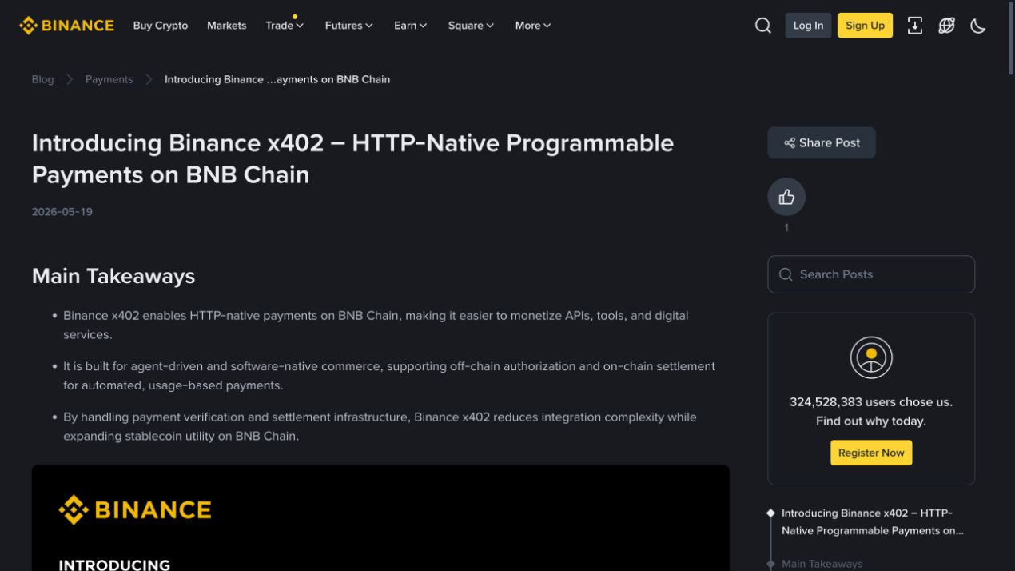This screenshot has height=571, width=1015.
Task: Click the Sign Up button
Action: coord(865,26)
